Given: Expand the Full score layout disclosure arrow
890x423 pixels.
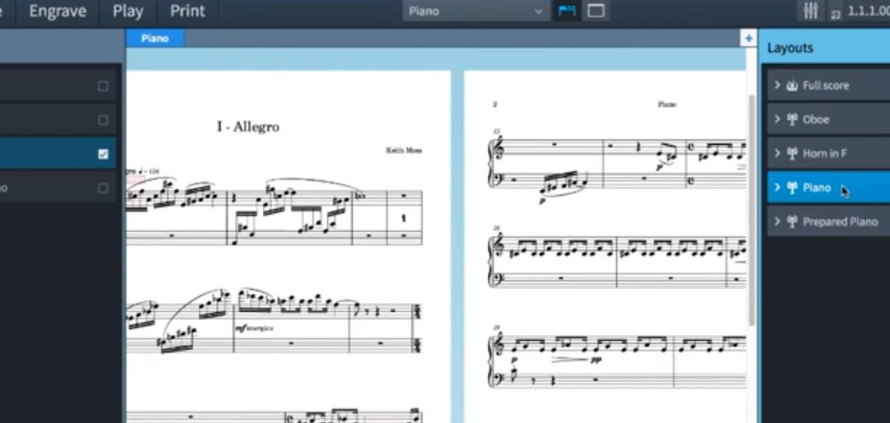Looking at the screenshot, I should click(778, 86).
